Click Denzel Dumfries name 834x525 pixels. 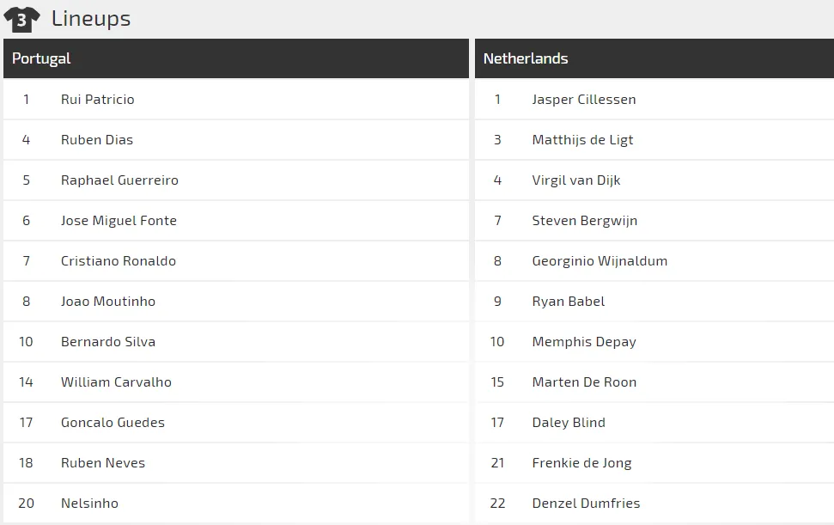pyautogui.click(x=586, y=504)
